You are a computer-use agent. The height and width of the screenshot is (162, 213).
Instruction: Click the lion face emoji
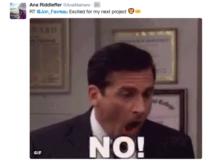[x=131, y=11]
